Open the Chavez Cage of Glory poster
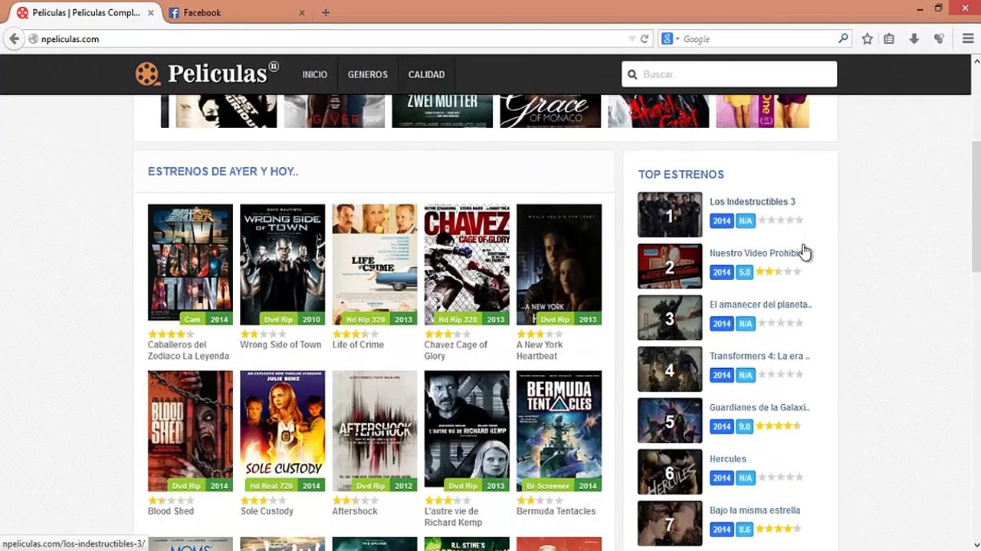This screenshot has width=981, height=551. click(467, 264)
